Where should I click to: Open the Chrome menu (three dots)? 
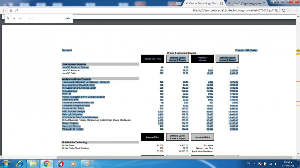pos(4,10)
